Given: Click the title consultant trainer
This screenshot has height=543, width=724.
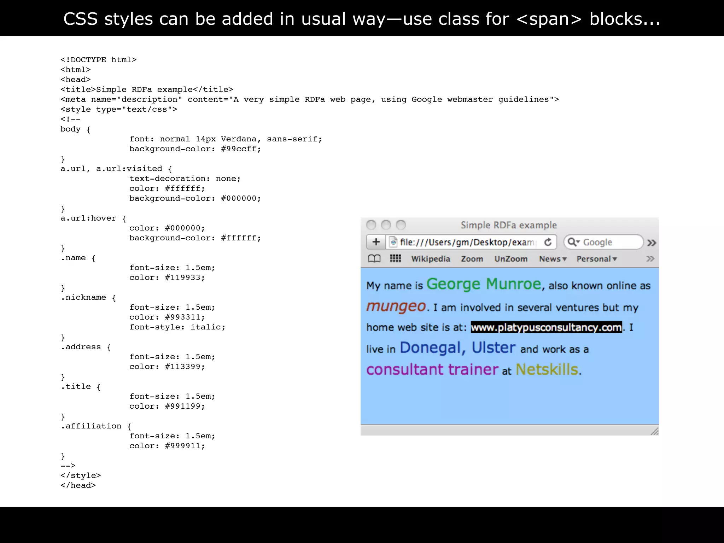Looking at the screenshot, I should tap(432, 369).
